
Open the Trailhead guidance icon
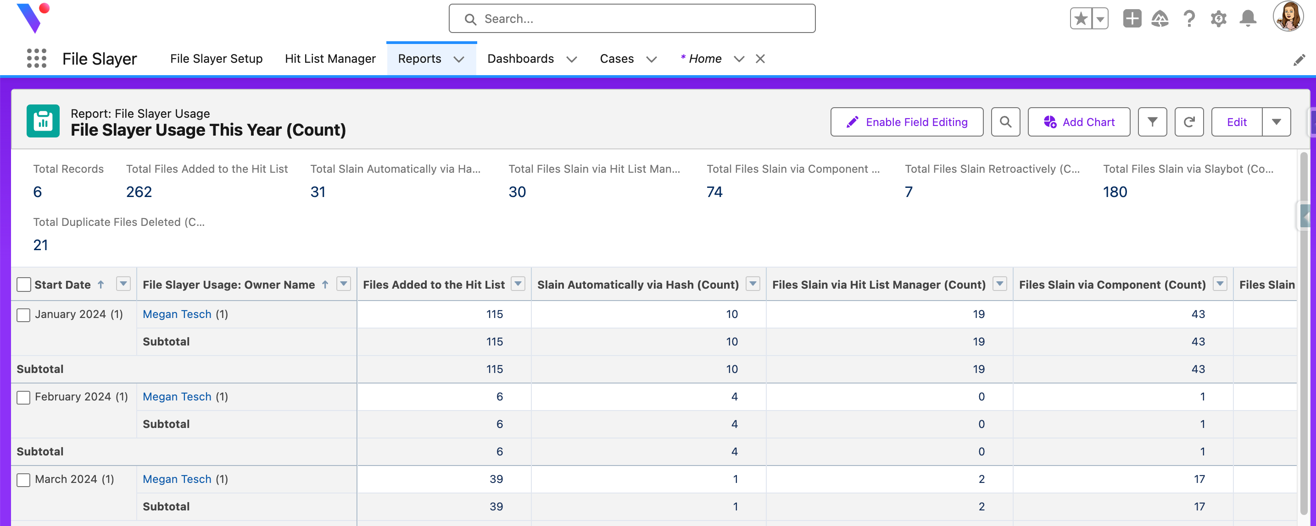point(1160,19)
